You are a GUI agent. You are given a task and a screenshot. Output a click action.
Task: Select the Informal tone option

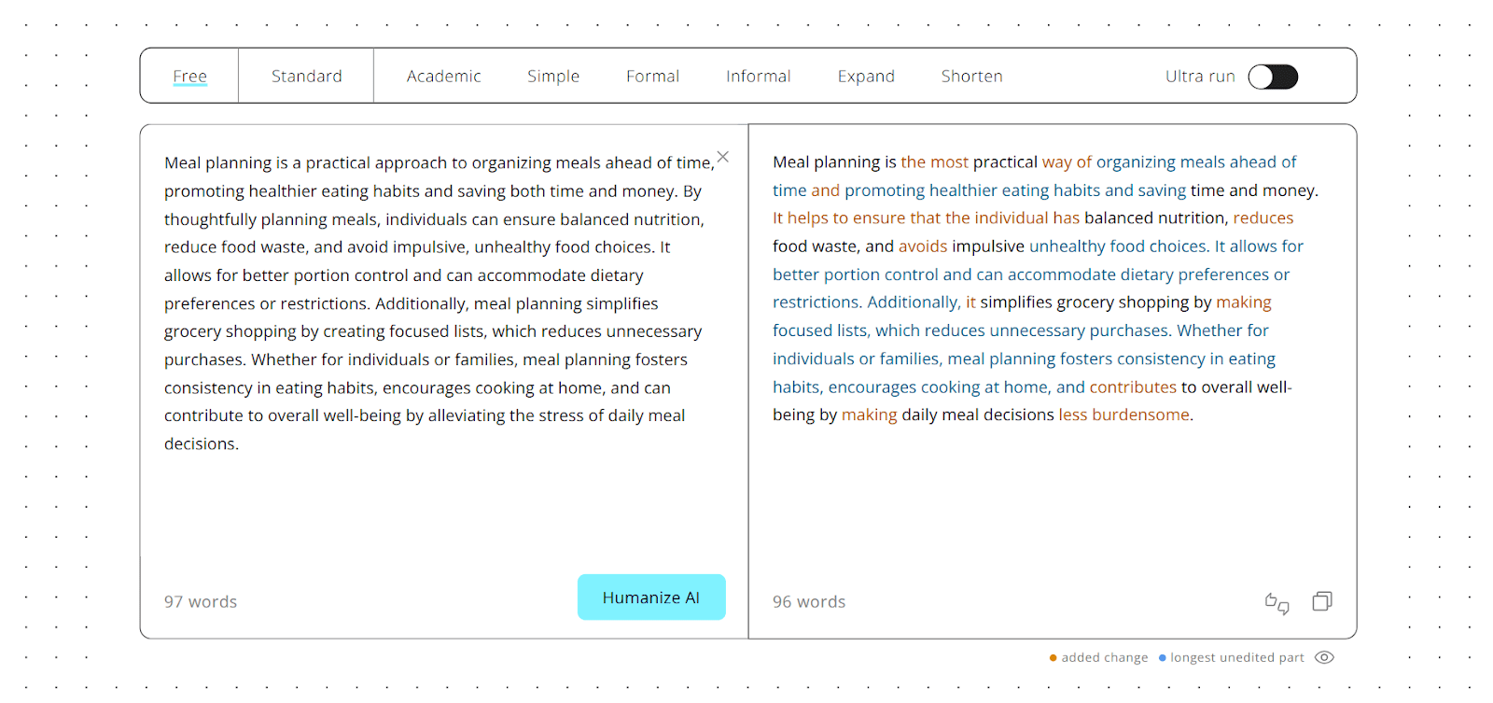(759, 77)
